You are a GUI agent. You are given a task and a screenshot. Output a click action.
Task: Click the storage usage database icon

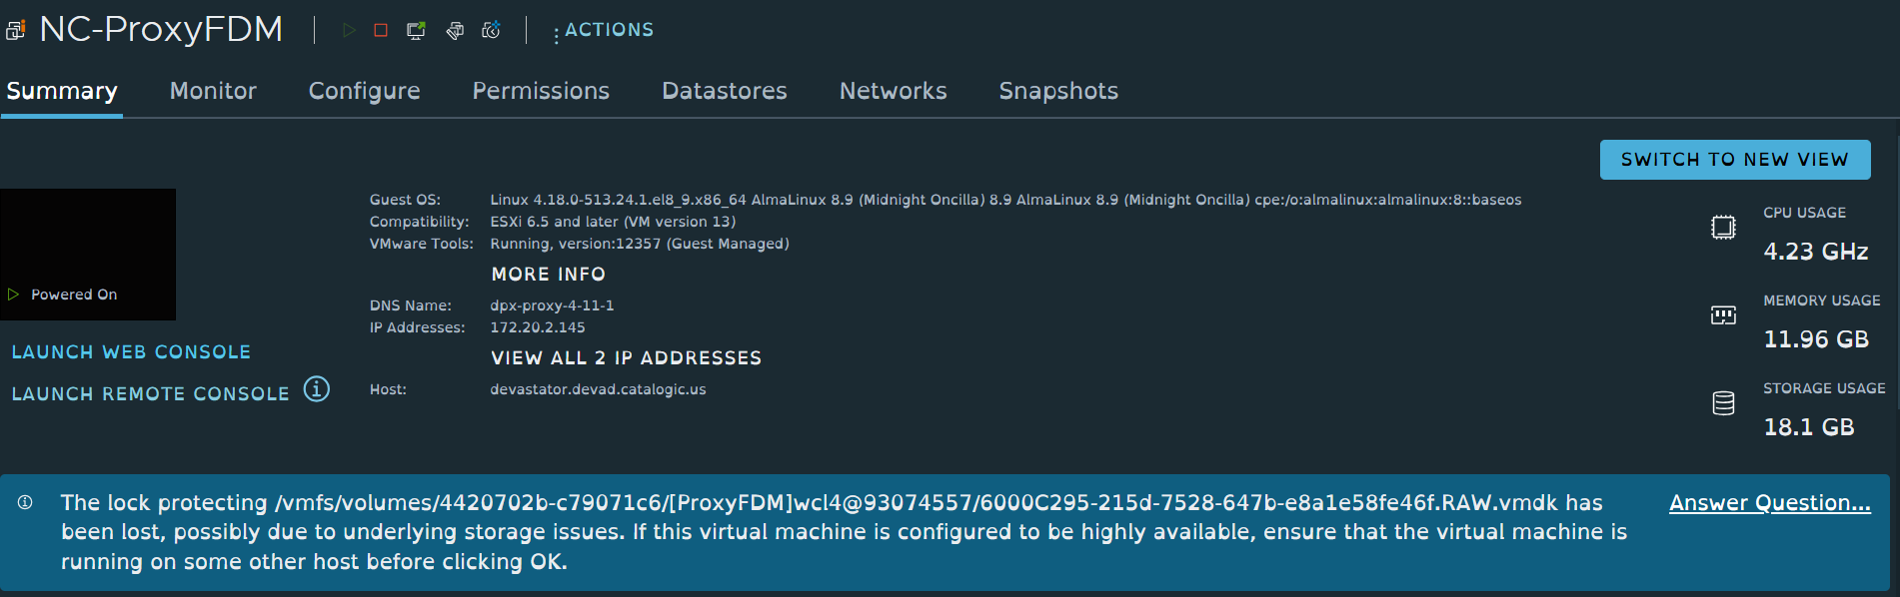pos(1723,403)
